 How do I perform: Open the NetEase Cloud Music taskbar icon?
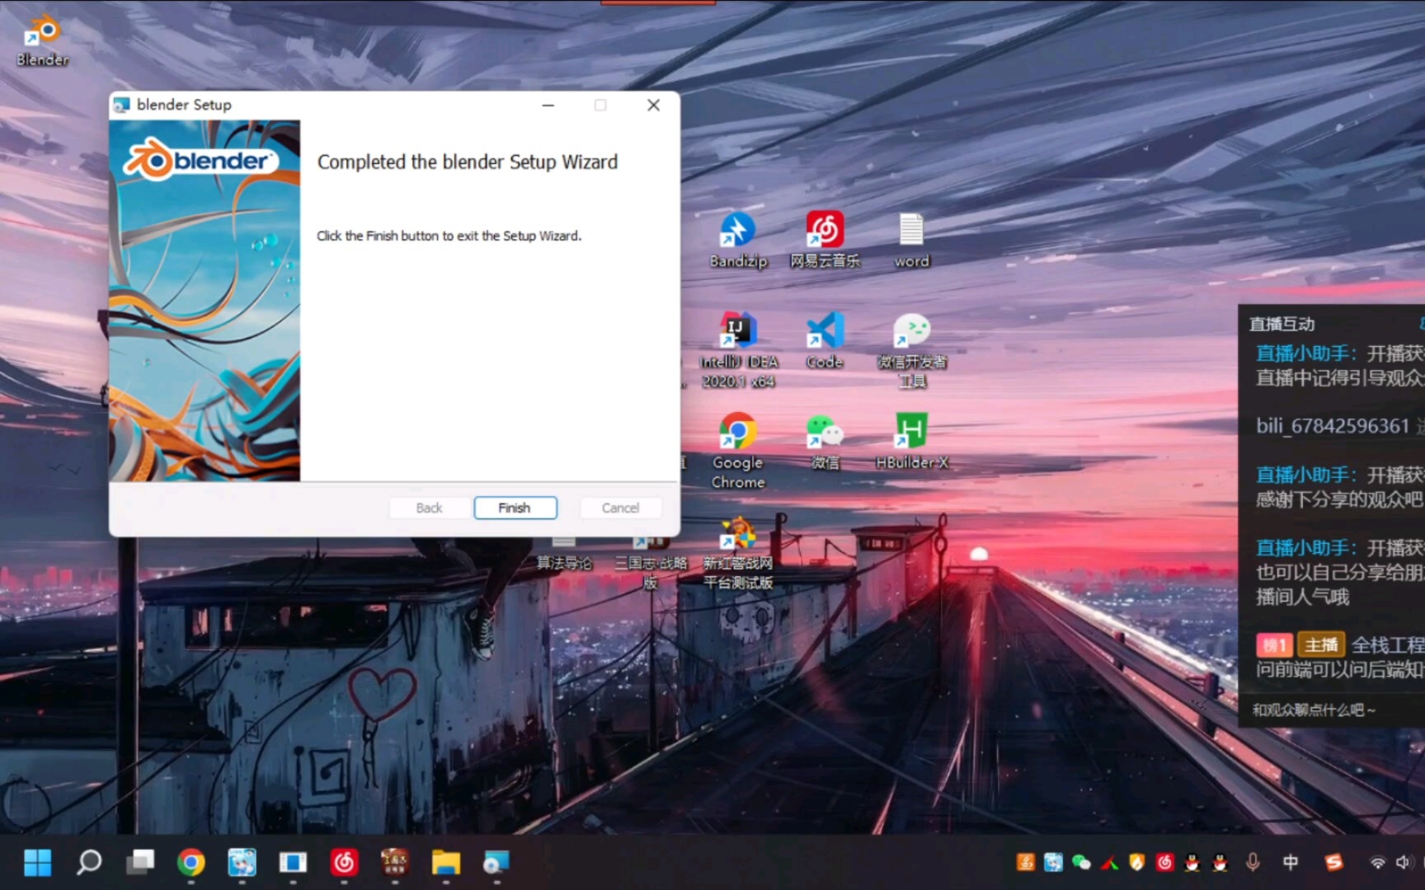click(x=344, y=862)
